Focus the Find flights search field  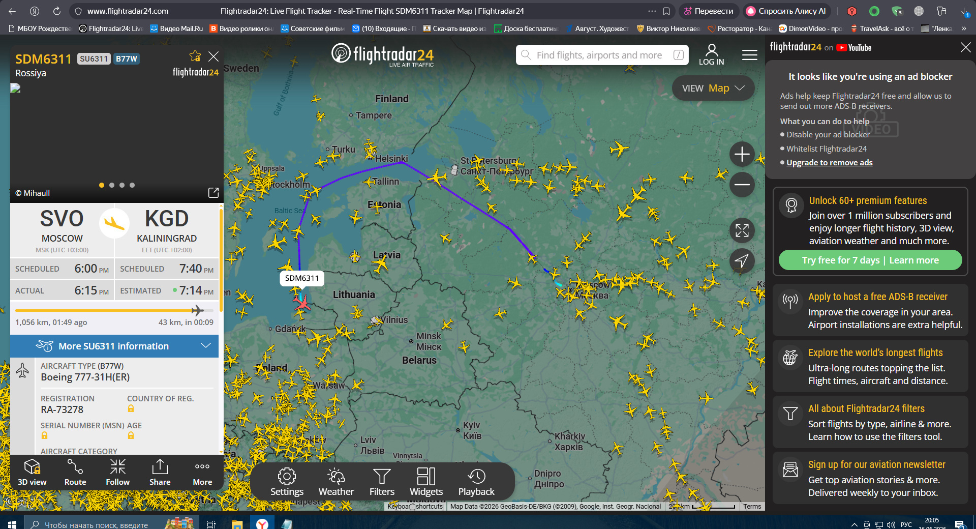point(602,55)
